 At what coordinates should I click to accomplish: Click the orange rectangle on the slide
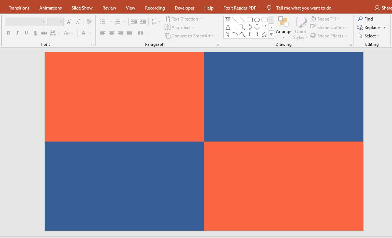point(124,96)
